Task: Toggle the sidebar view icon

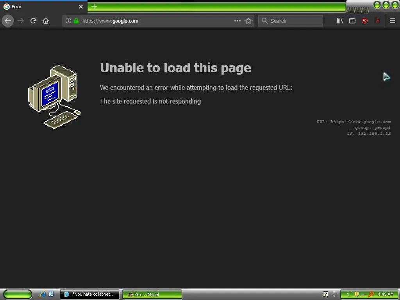Action: [x=352, y=21]
